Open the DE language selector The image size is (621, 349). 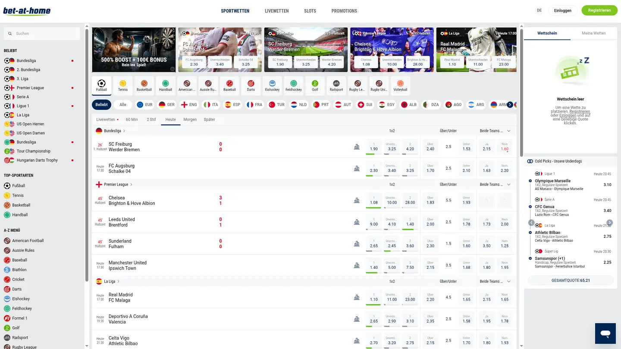point(539,11)
